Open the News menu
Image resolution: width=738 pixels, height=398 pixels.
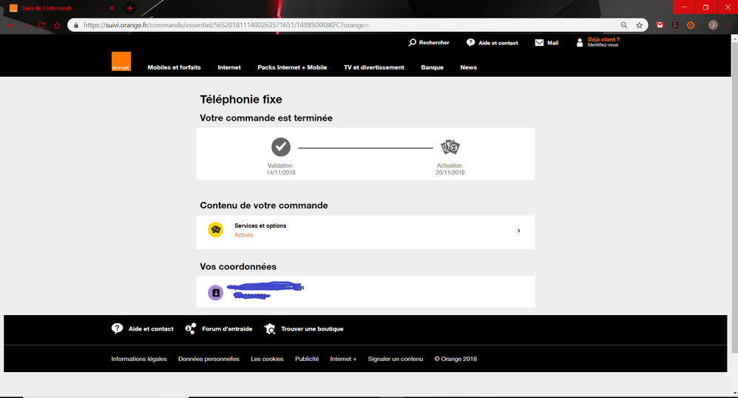click(468, 67)
